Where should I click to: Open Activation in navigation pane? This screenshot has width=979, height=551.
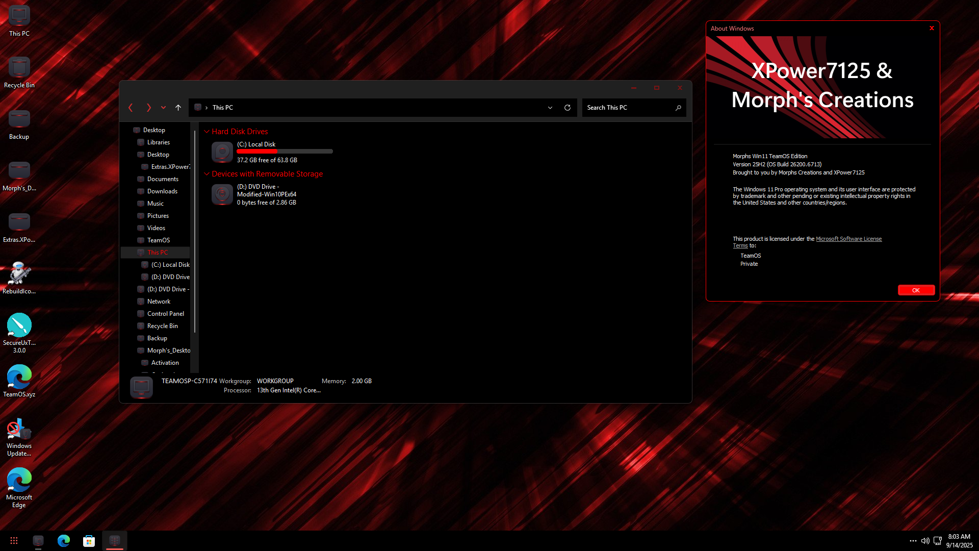tap(165, 363)
